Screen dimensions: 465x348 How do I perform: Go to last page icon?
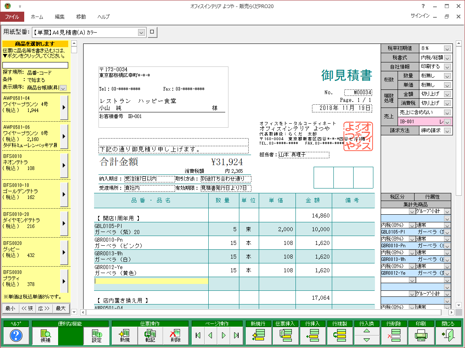237,335
